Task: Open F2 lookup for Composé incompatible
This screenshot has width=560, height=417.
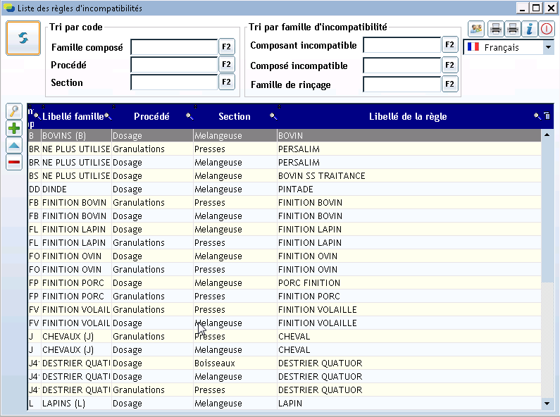Action: tap(450, 65)
